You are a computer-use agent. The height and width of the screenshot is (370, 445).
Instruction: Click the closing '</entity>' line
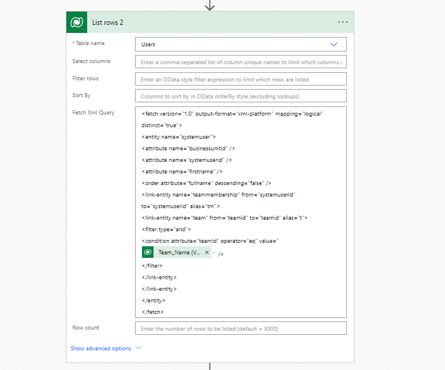(x=154, y=301)
